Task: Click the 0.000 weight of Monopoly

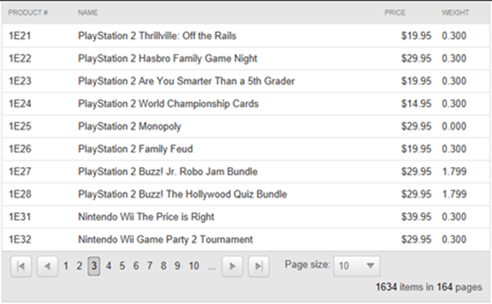Action: coord(454,126)
